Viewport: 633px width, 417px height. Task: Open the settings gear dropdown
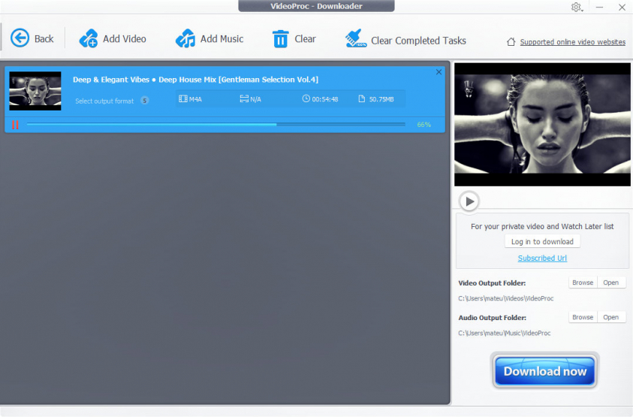point(577,7)
